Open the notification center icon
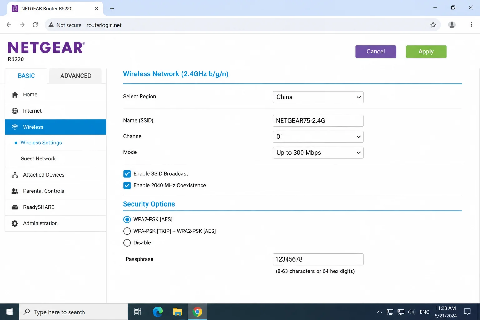The image size is (480, 320). (x=467, y=312)
